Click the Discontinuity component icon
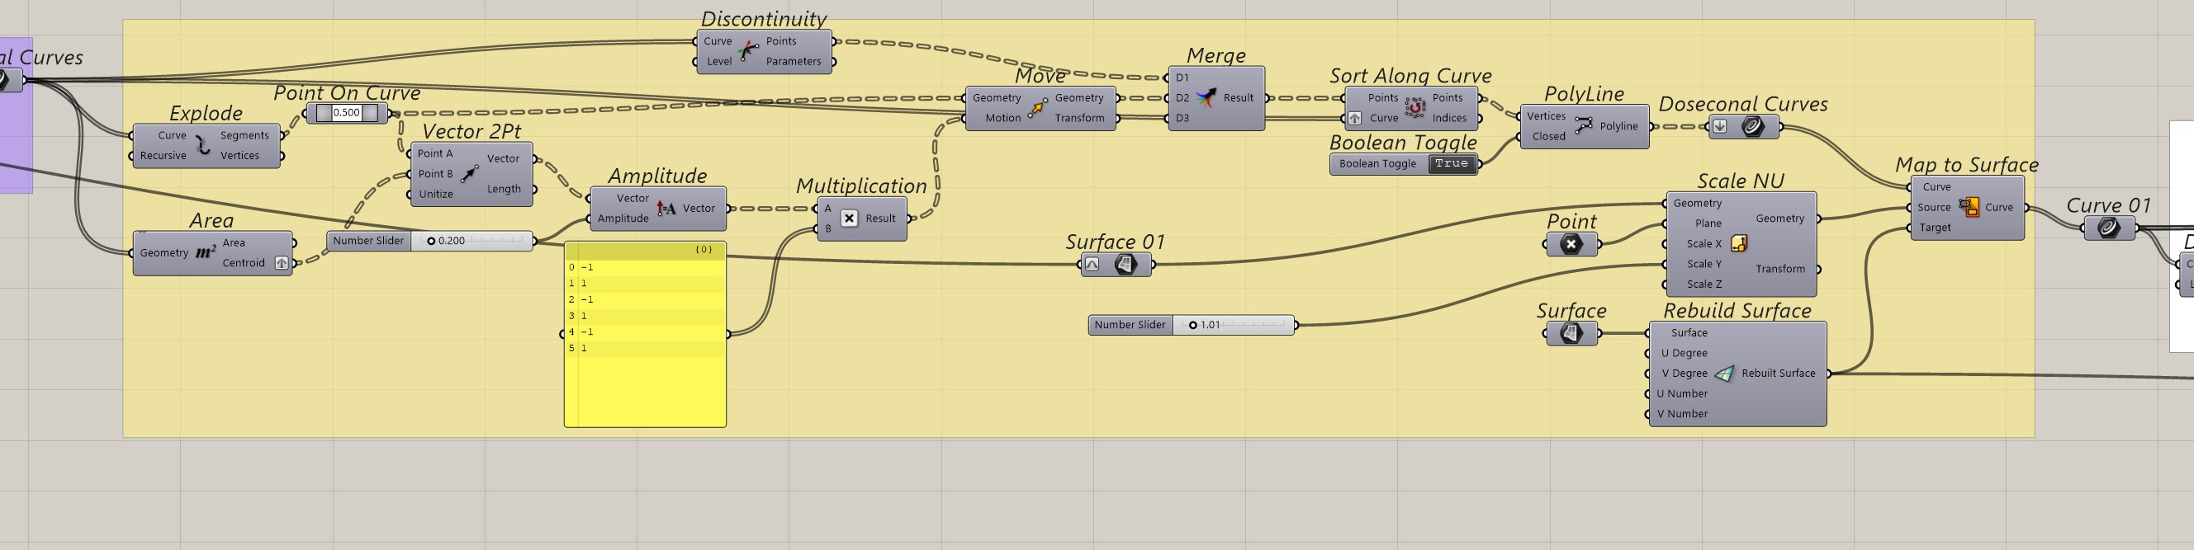The image size is (2194, 550). click(x=748, y=51)
